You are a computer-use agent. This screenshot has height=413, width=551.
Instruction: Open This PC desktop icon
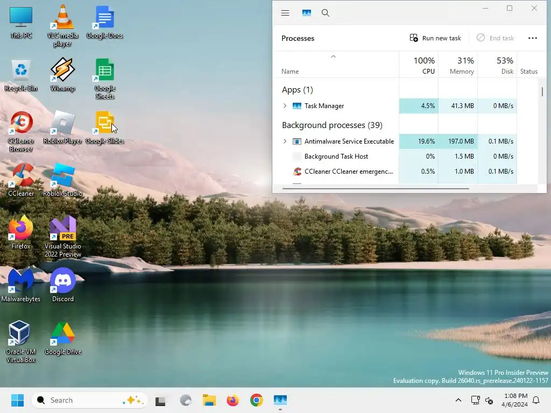21,23
